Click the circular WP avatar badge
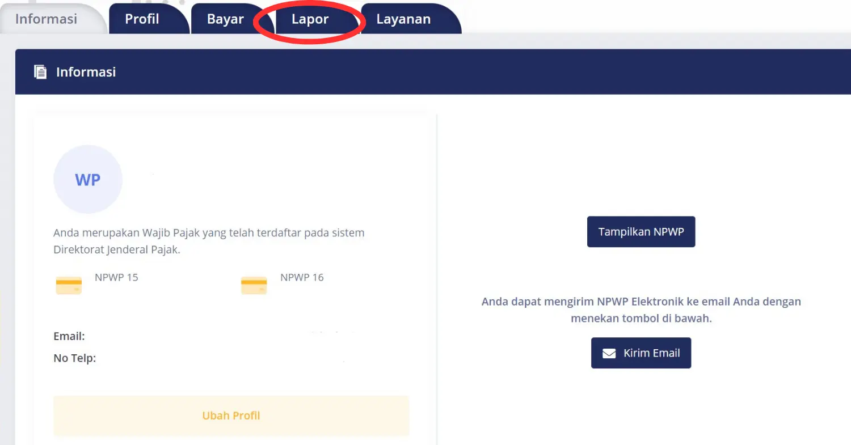 coord(87,179)
